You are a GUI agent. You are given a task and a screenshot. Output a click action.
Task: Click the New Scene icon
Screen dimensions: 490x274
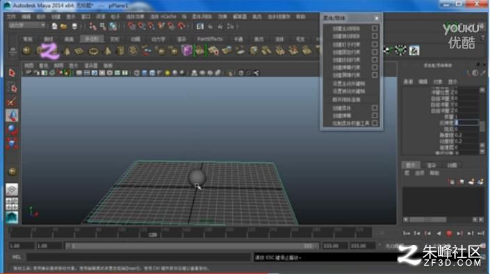pos(54,26)
